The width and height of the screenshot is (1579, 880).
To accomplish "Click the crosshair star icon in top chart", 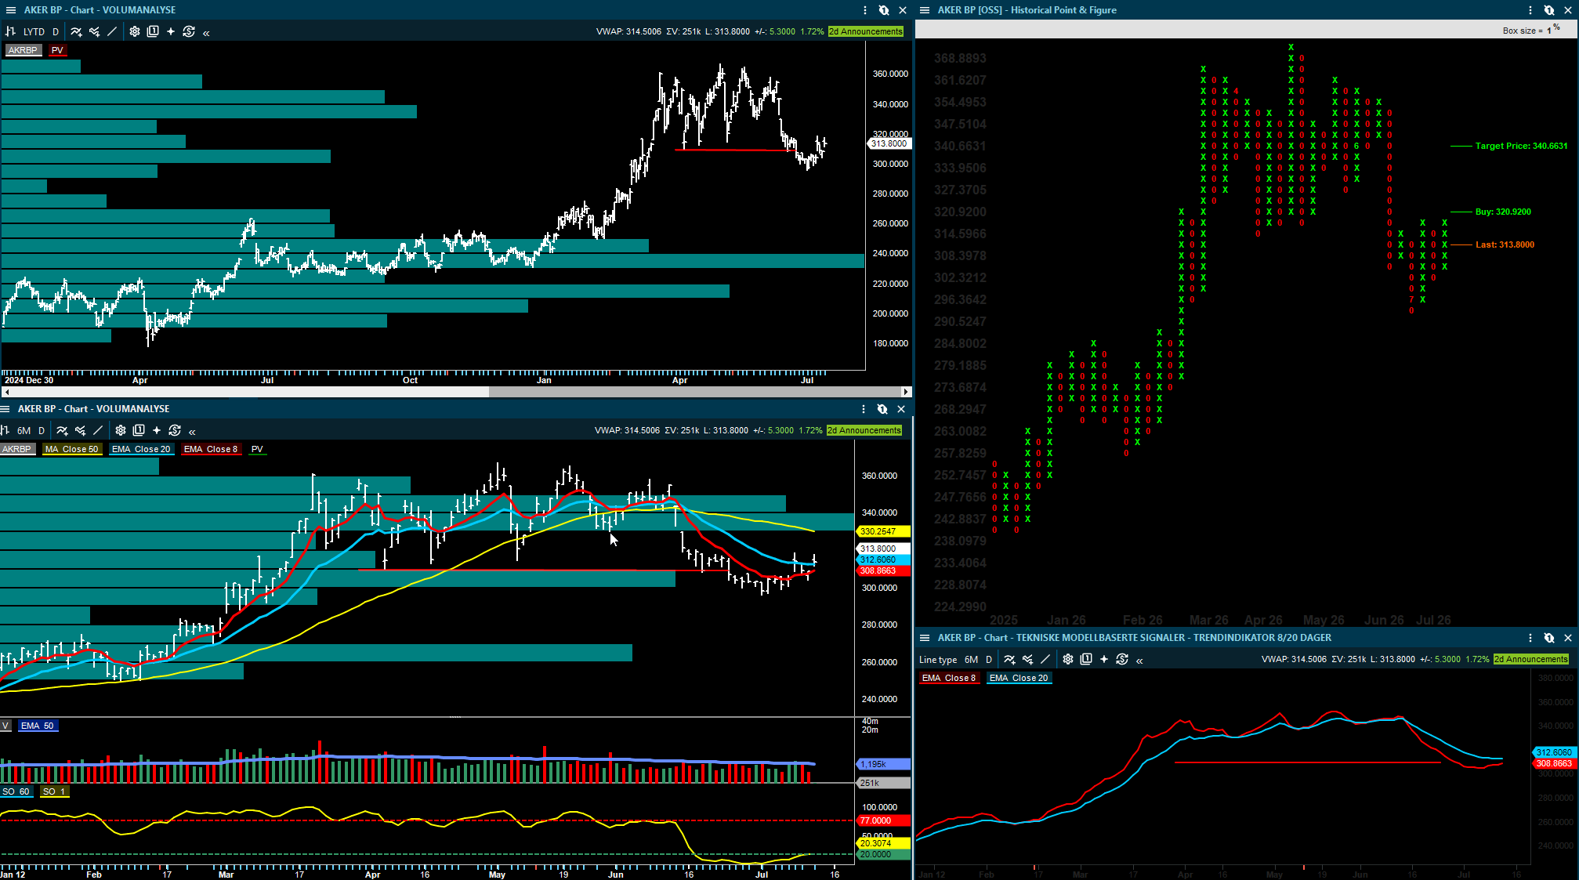I will tap(171, 32).
